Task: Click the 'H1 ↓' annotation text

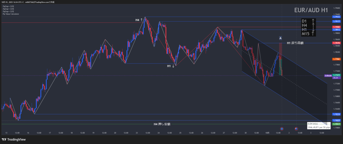Action: 171,66
